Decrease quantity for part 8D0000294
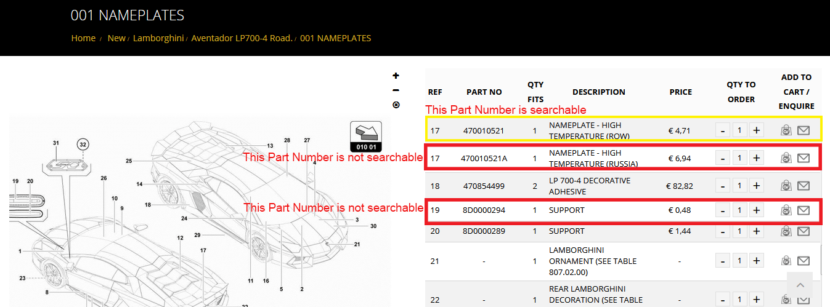This screenshot has height=307, width=830. coord(723,210)
